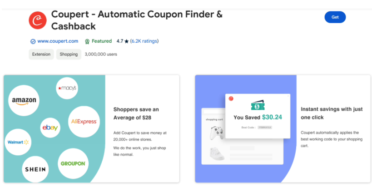Viewport: 372px width, 187px height.
Task: Click the rating star icon
Action: [x=126, y=41]
